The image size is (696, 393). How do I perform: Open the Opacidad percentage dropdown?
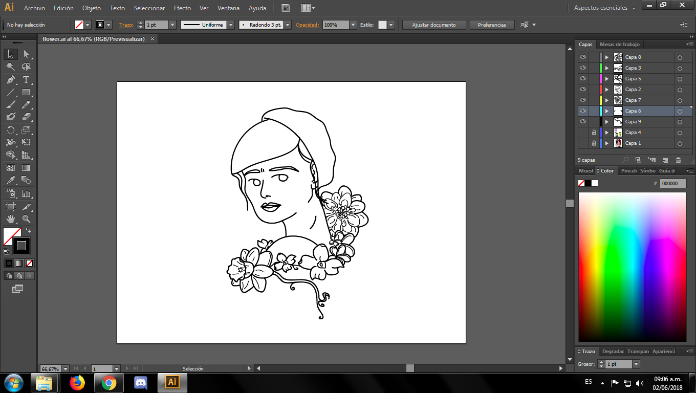click(x=353, y=25)
